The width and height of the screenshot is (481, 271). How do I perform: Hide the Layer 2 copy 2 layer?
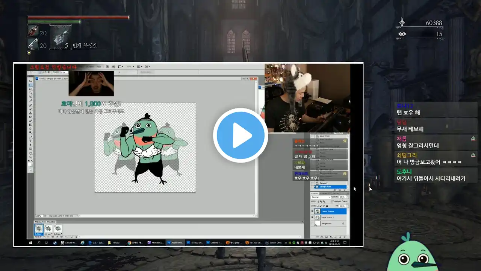point(312,218)
